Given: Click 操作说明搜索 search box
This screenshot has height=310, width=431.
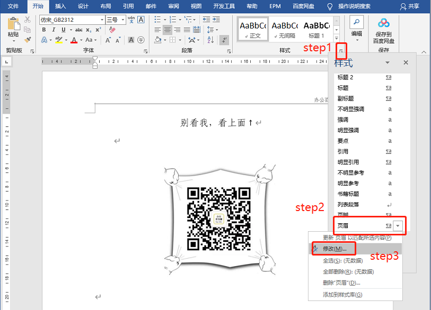Looking at the screenshot, I should tap(354, 6).
